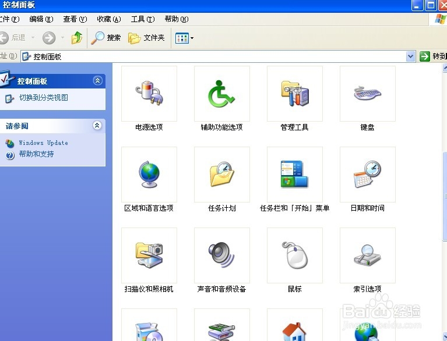Collapse the 请参阅 sidebar panel
The image size is (447, 341).
click(97, 125)
